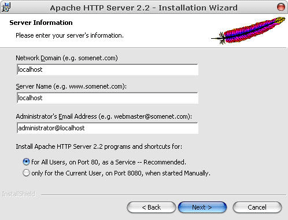This screenshot has width=288, height=220.
Task: Click the Apache feather logo
Action: point(248,31)
